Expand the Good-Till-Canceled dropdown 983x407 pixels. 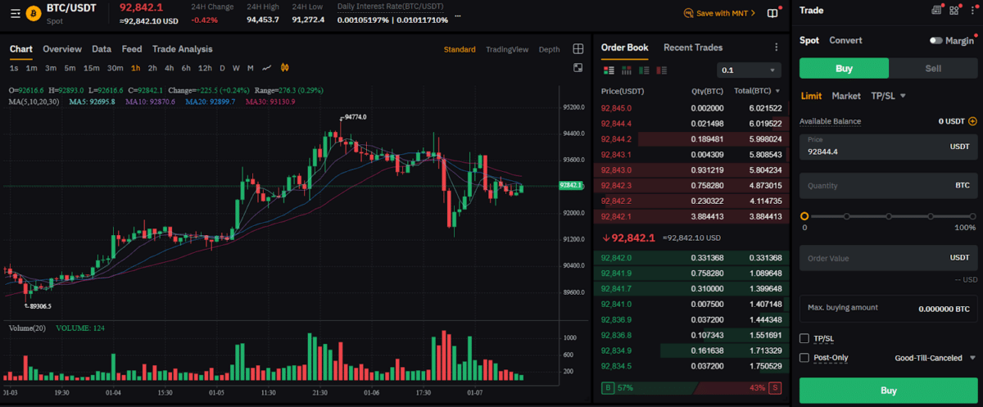[935, 358]
